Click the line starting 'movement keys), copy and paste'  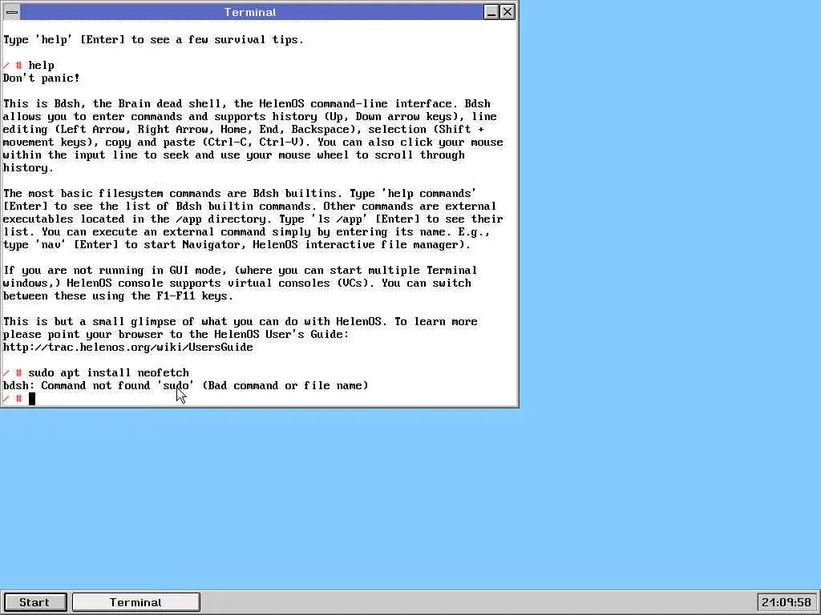[x=253, y=143]
